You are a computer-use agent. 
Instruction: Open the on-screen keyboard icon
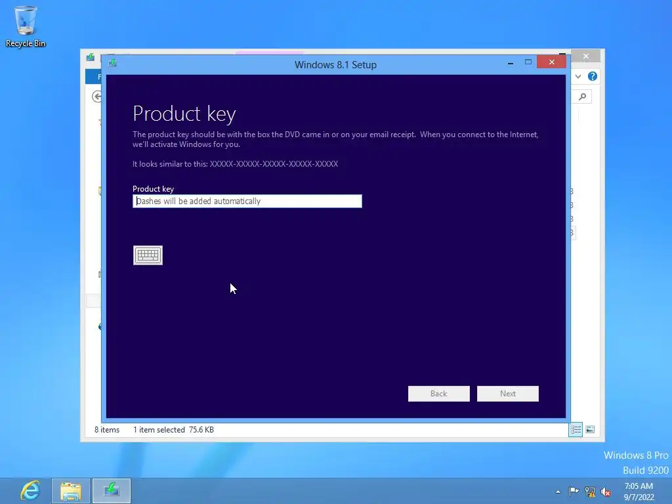coord(148,255)
